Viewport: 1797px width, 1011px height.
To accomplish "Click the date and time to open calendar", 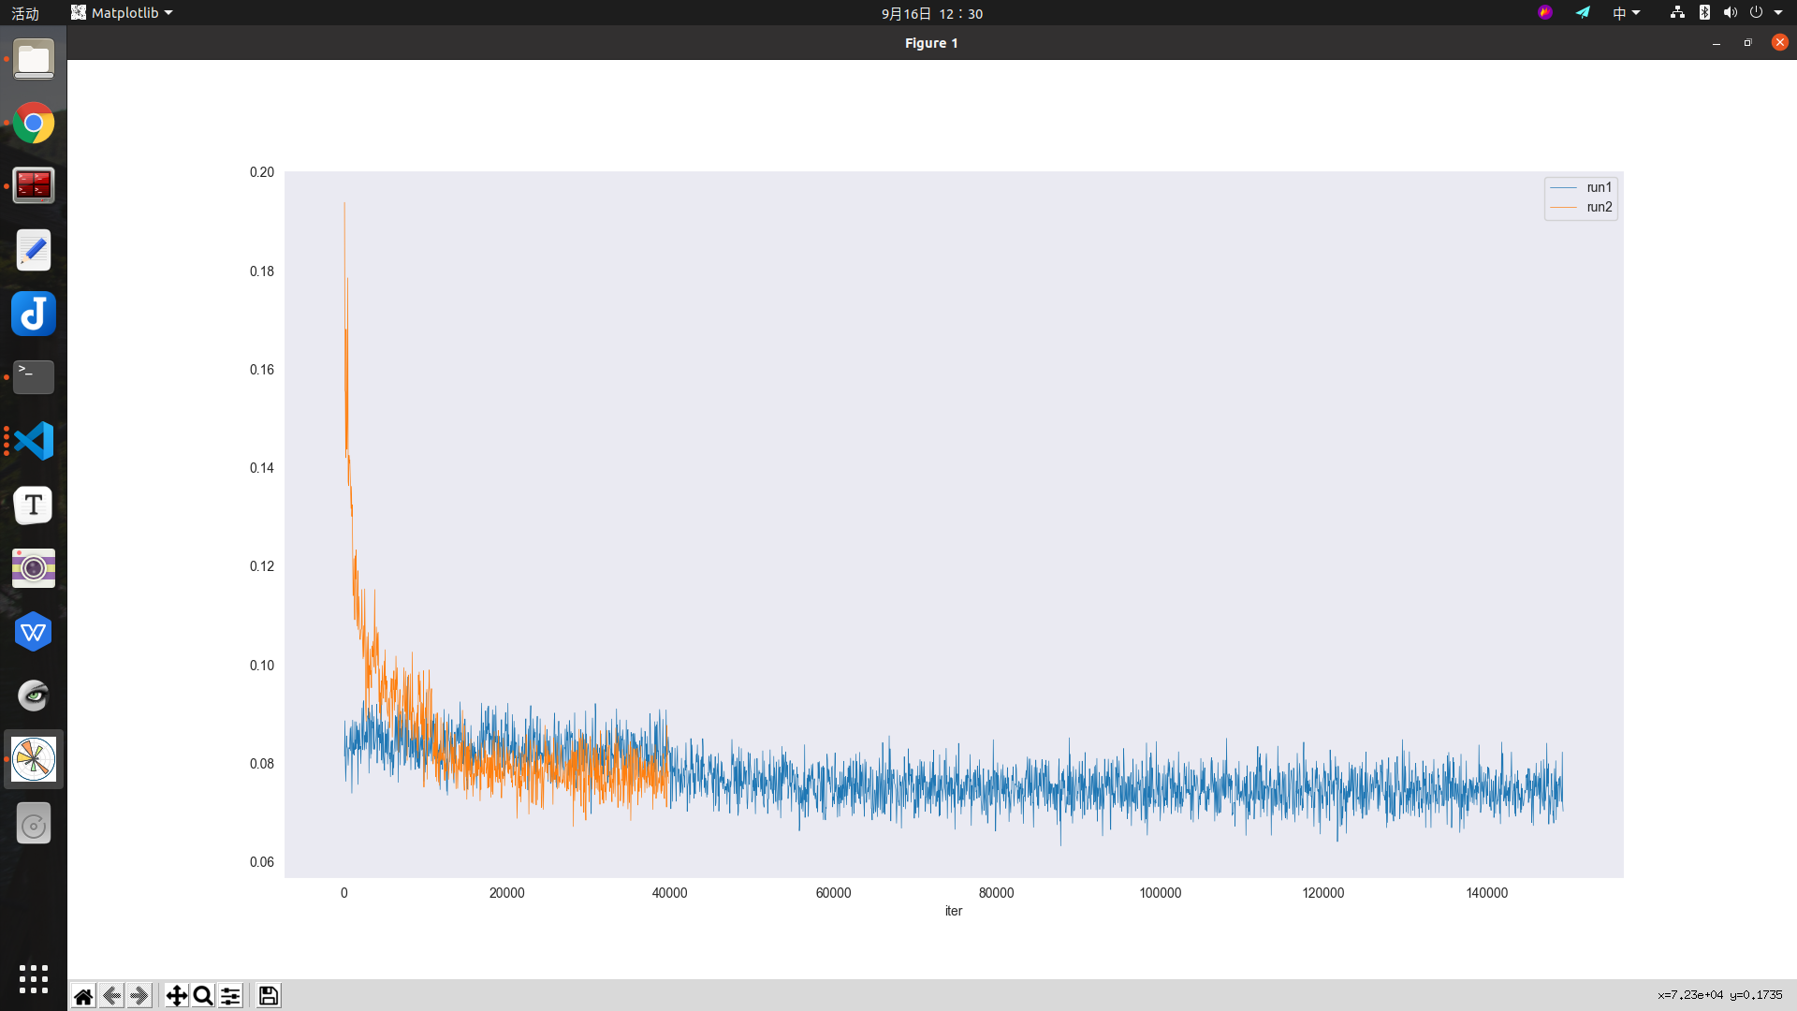I will click(x=930, y=13).
